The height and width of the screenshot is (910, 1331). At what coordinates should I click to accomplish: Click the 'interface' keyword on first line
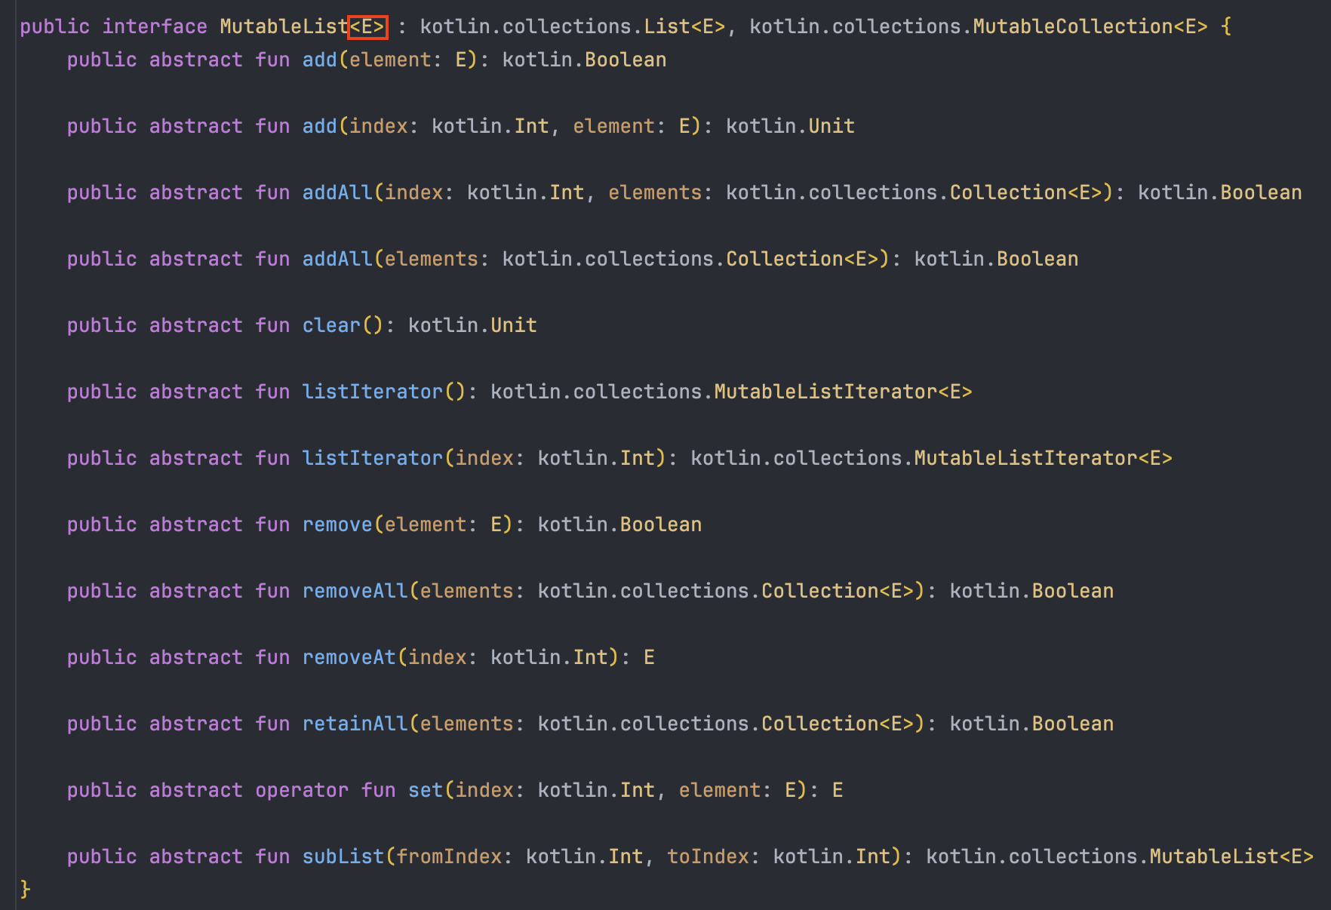coord(155,26)
